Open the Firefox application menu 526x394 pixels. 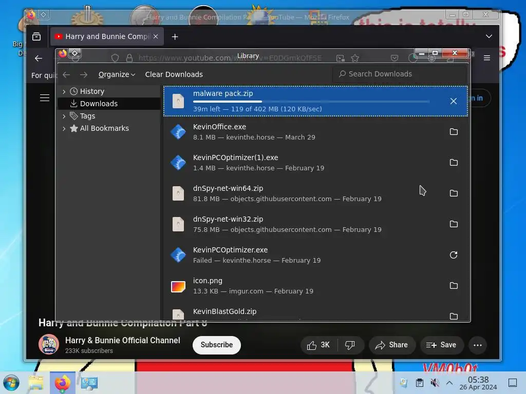point(487,58)
